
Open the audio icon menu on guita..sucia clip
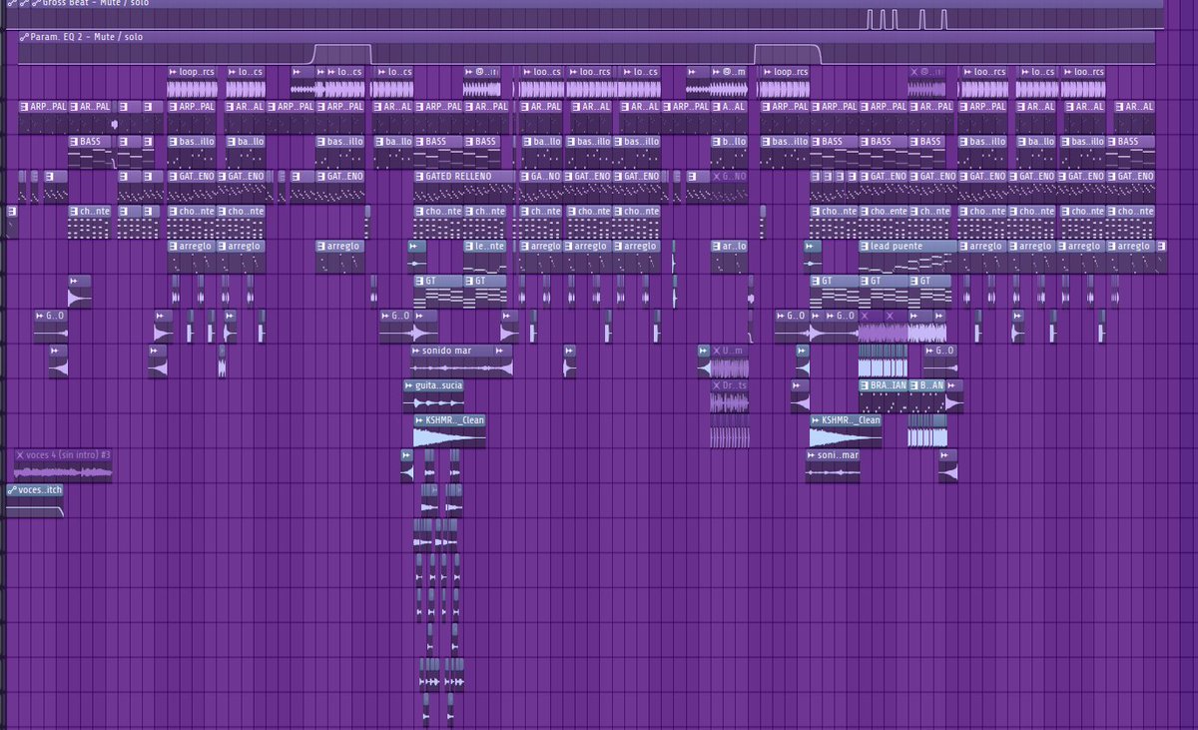(409, 385)
